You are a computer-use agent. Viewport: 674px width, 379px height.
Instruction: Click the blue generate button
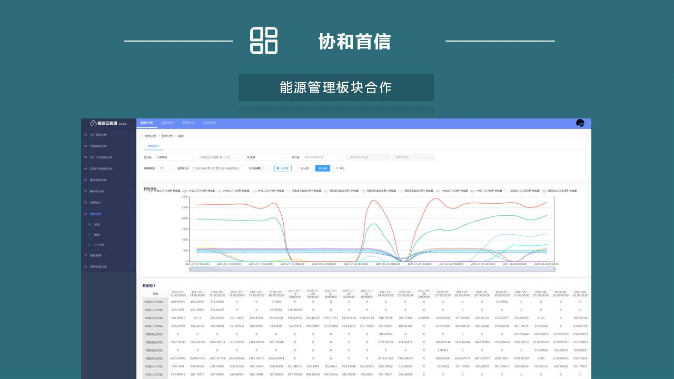[322, 168]
